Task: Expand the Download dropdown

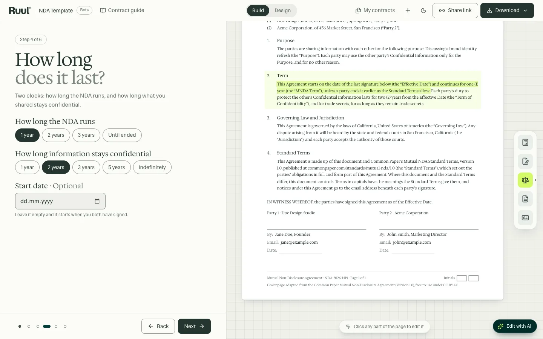Action: [x=507, y=11]
